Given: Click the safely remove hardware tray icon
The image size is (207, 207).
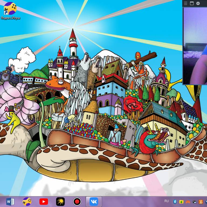Looking at the screenshot, I should coord(194,202).
